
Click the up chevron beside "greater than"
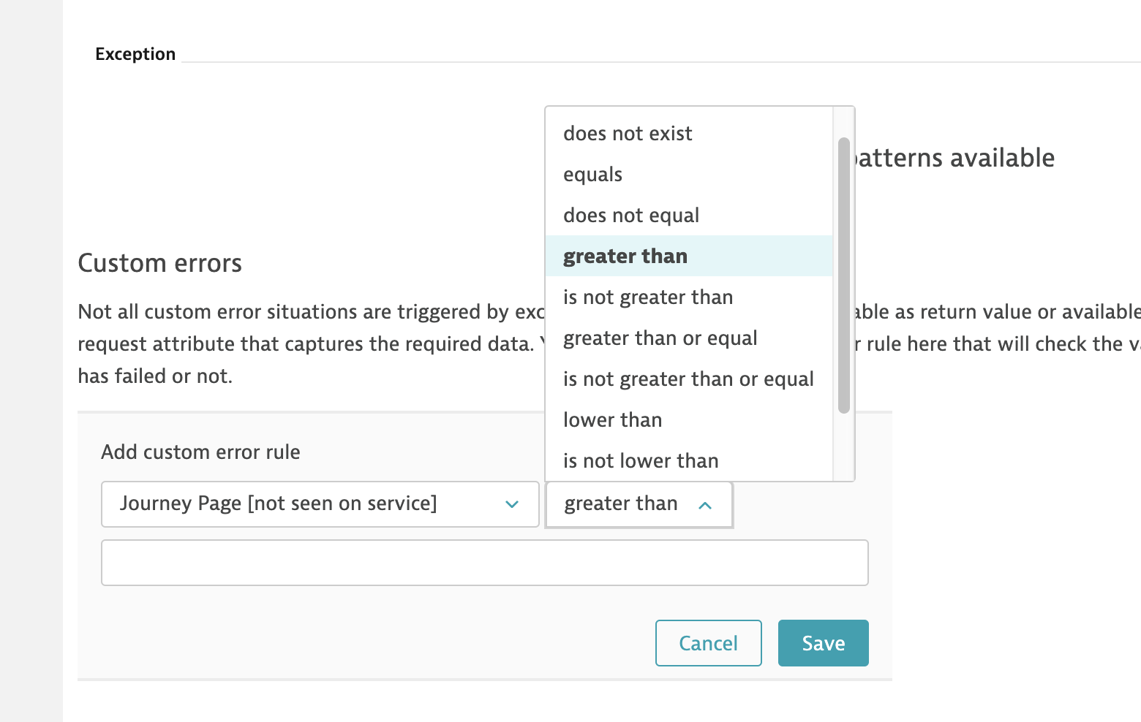coord(705,505)
